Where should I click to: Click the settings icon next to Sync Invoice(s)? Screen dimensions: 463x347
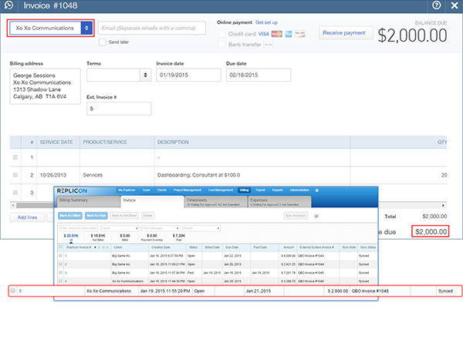pyautogui.click(x=316, y=216)
